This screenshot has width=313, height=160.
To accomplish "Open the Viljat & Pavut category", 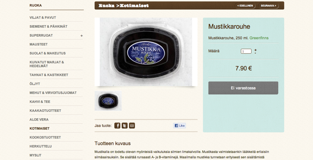I will (43, 18).
